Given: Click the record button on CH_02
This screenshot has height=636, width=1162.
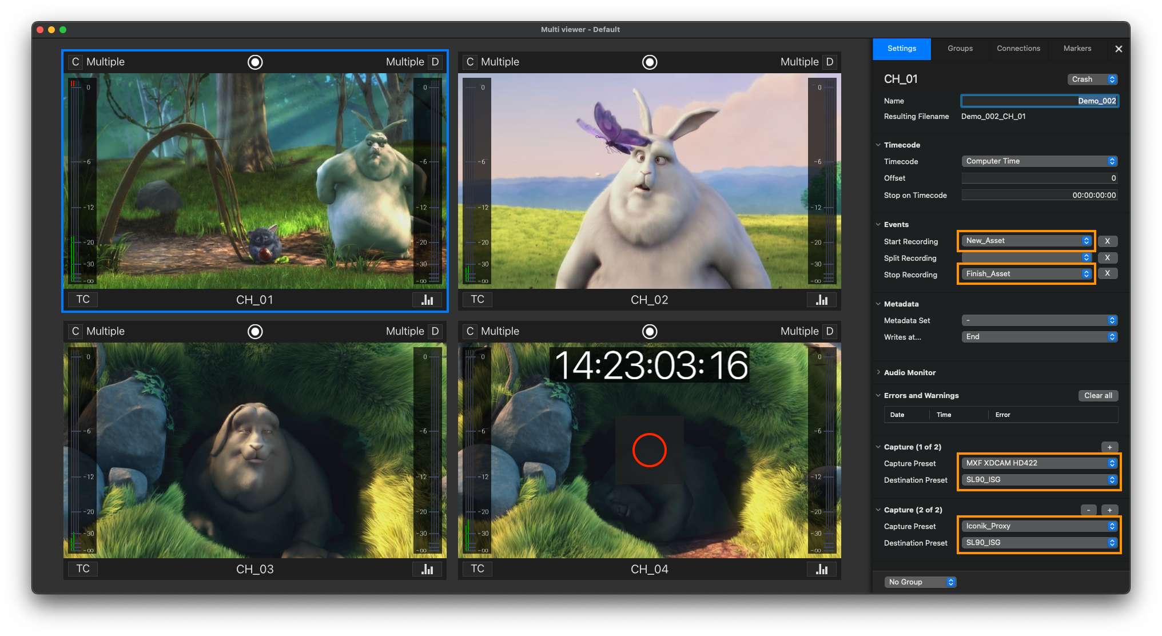Looking at the screenshot, I should pyautogui.click(x=650, y=62).
